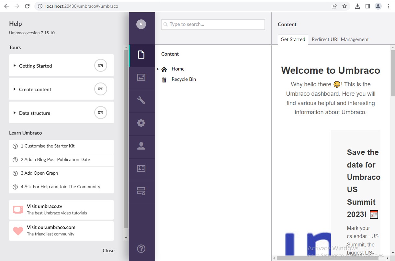Click question icon beside Add Open Graph
This screenshot has height=261, width=395.
(15, 173)
